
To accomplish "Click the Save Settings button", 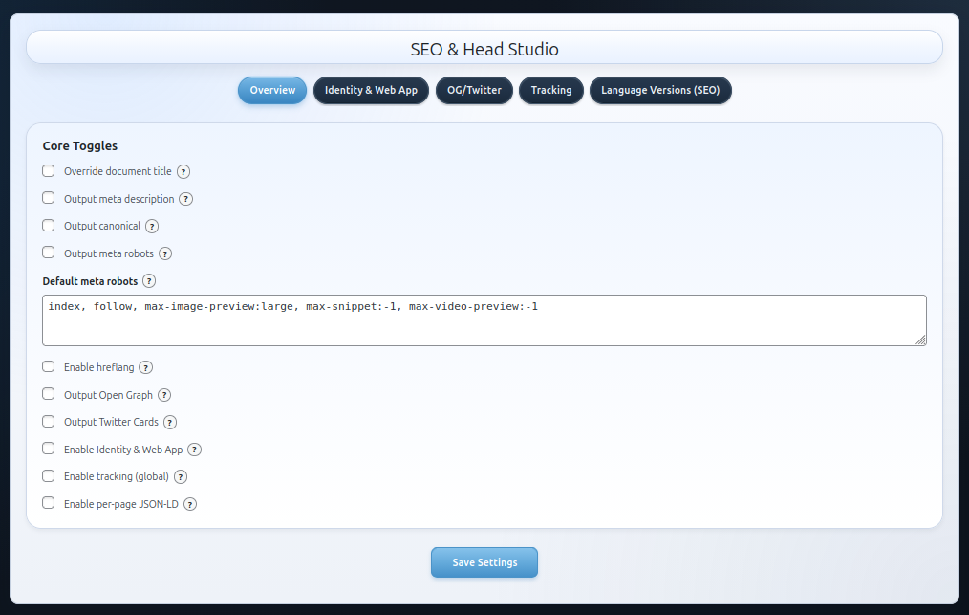I will pyautogui.click(x=484, y=562).
